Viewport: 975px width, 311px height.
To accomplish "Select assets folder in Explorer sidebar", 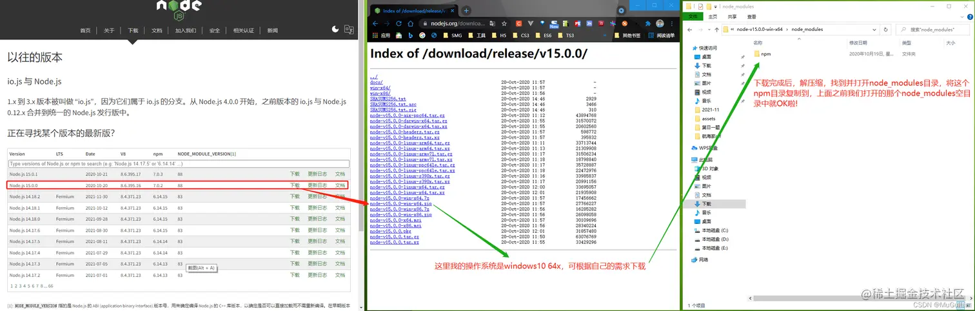I will click(704, 119).
